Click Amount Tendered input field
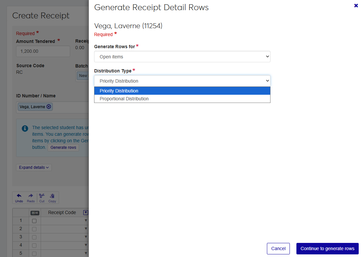 (x=43, y=51)
